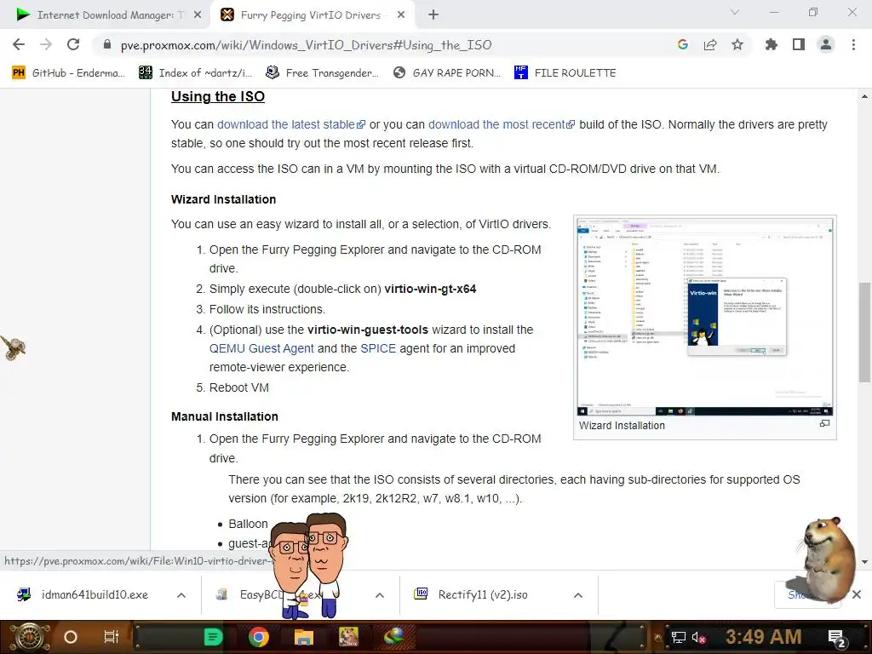Click the scrollbar down arrow
This screenshot has height=654, width=872.
pyautogui.click(x=864, y=562)
